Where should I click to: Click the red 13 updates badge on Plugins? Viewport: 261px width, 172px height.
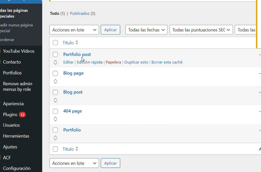[x=22, y=115]
